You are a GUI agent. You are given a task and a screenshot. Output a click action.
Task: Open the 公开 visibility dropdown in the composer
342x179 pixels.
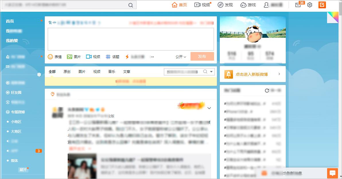(180, 57)
